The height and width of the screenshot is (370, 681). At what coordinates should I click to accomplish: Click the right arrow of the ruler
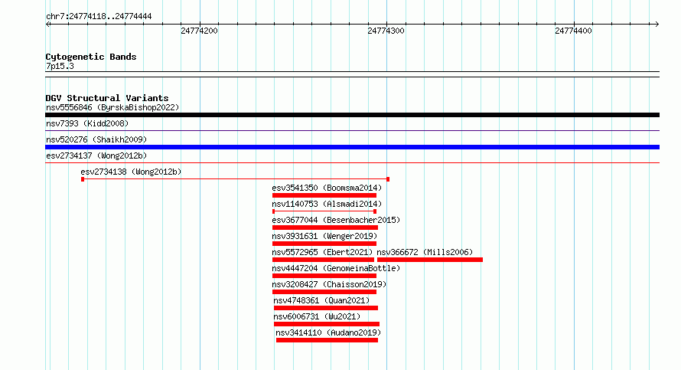tap(657, 25)
